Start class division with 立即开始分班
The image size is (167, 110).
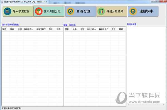(49, 11)
